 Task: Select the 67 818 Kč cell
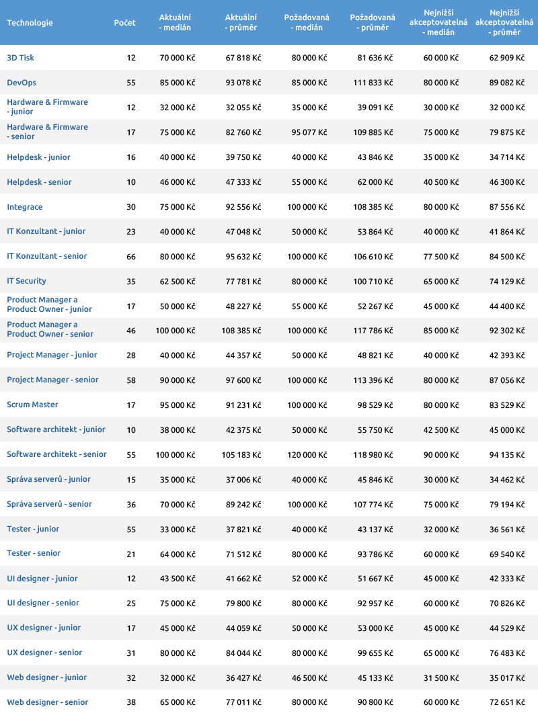click(243, 58)
